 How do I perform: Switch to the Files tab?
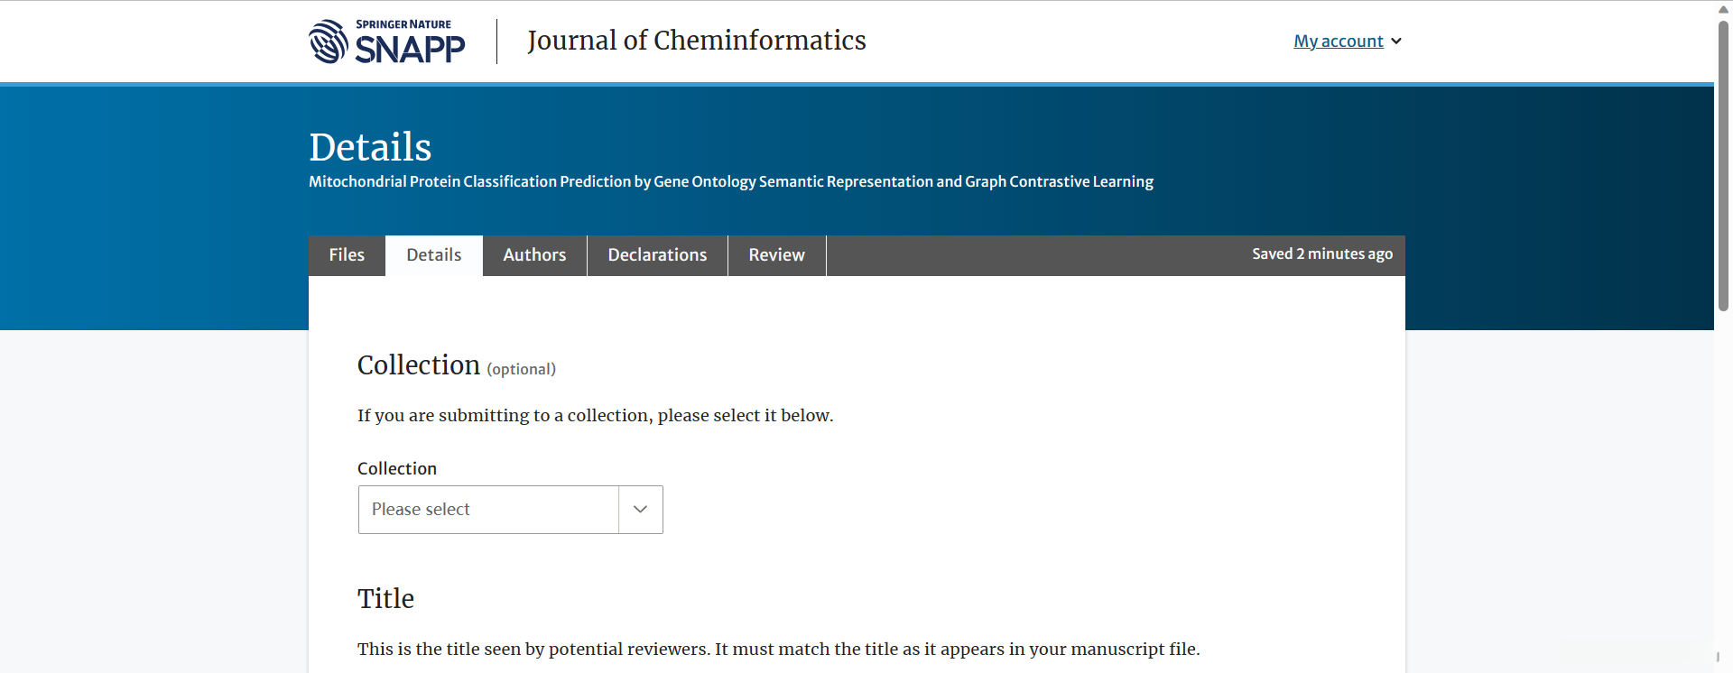(347, 255)
